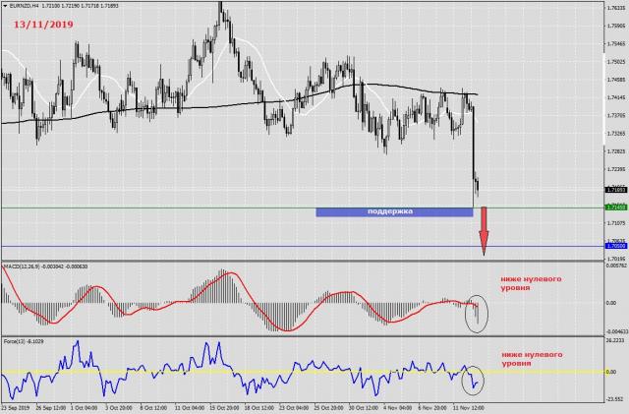Click the ellipse marker in the MACD panel
Viewport: 629px width, 414px height.
tap(477, 312)
